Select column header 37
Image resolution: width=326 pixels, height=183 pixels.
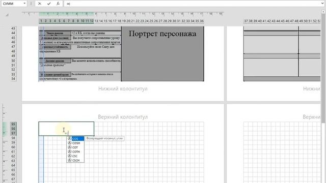246,21
